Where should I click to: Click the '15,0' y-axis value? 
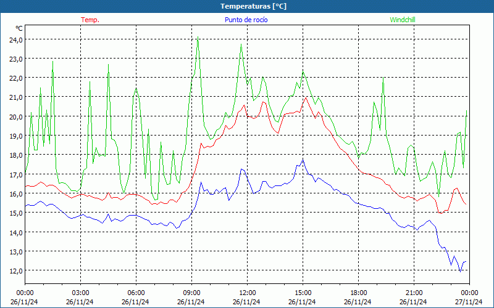16,213
